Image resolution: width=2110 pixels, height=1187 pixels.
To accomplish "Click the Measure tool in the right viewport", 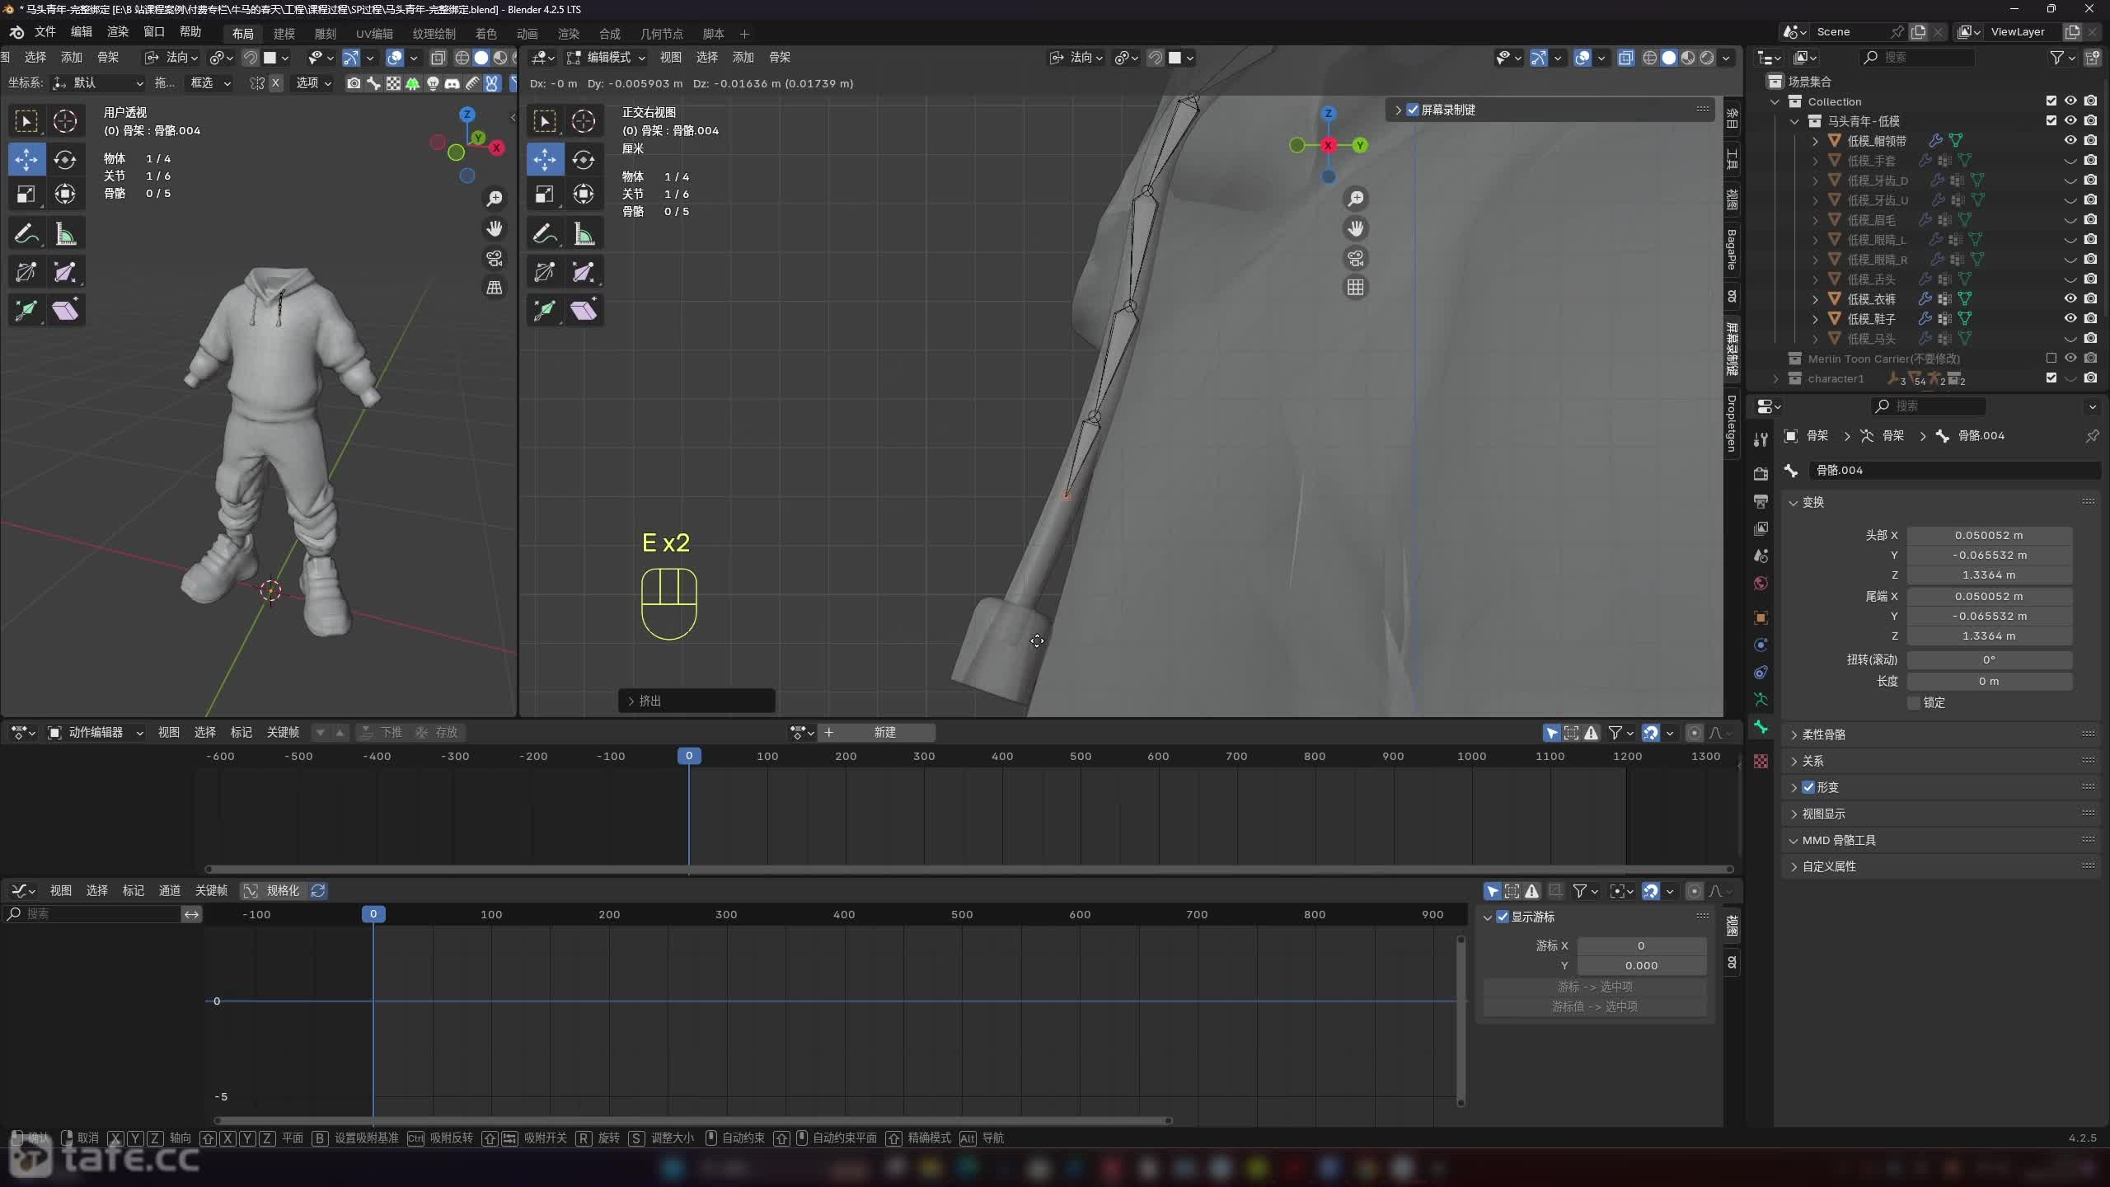I will 584,234.
